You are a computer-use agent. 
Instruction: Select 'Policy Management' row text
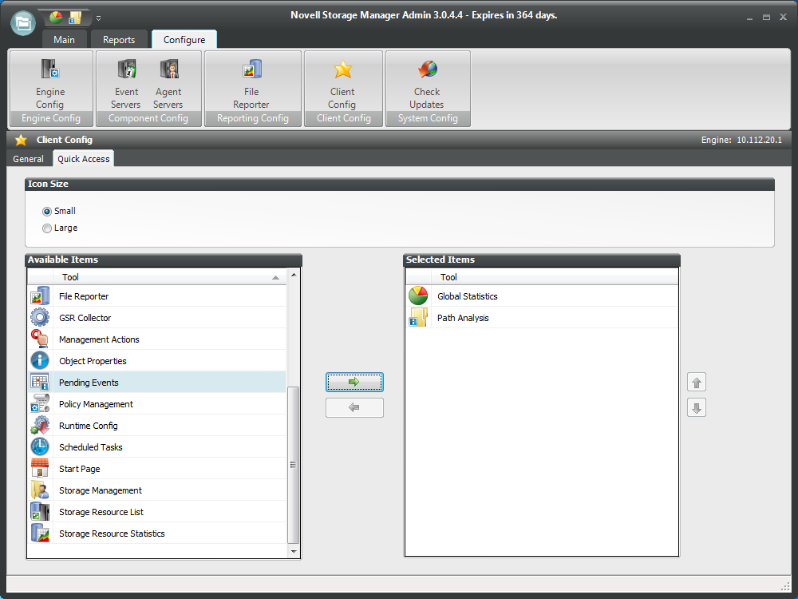point(96,404)
